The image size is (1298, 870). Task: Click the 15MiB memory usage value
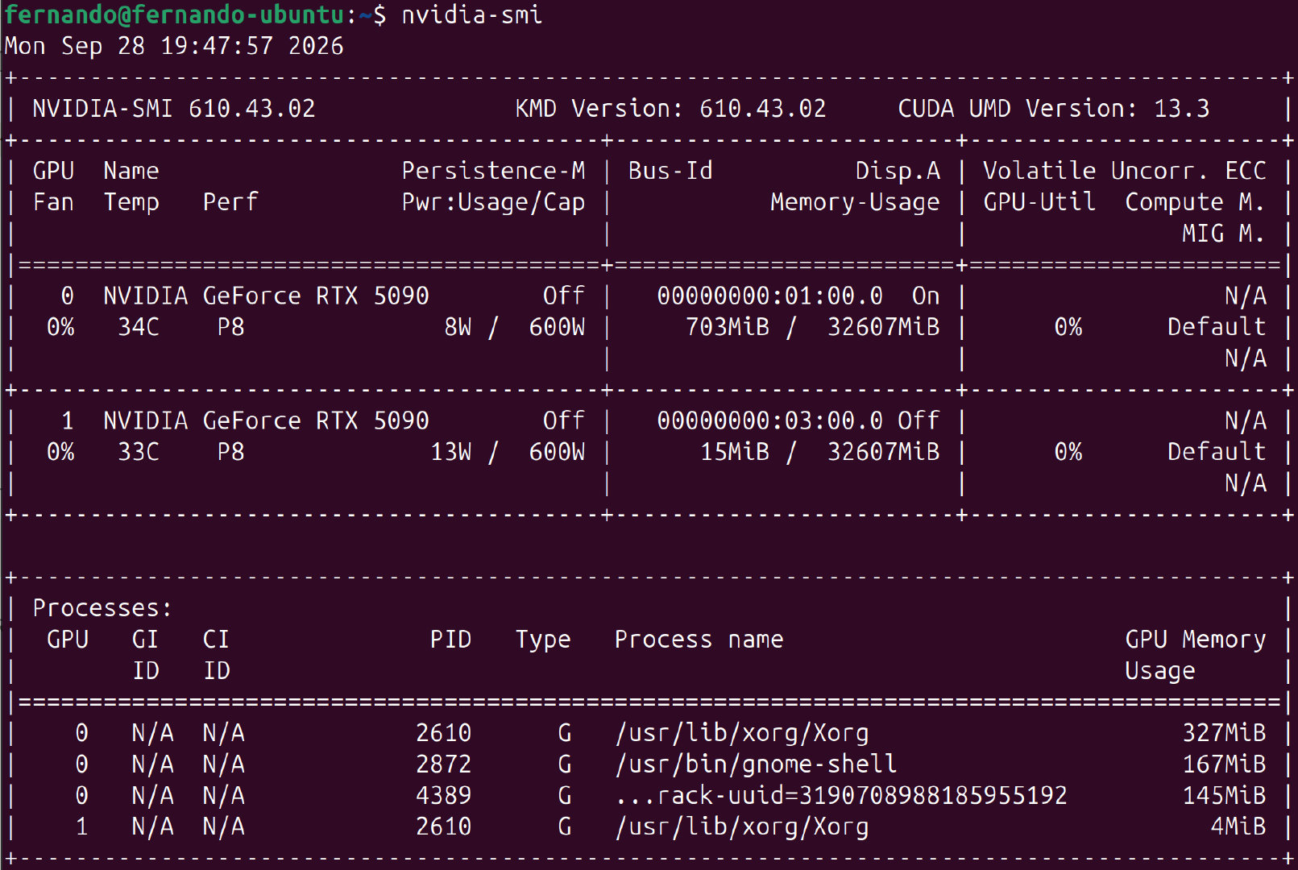click(734, 452)
